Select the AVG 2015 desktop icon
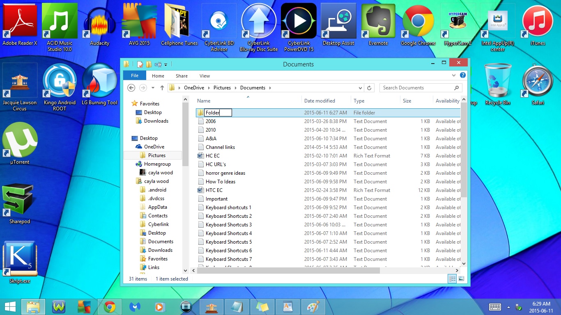The width and height of the screenshot is (561, 315). tap(139, 25)
